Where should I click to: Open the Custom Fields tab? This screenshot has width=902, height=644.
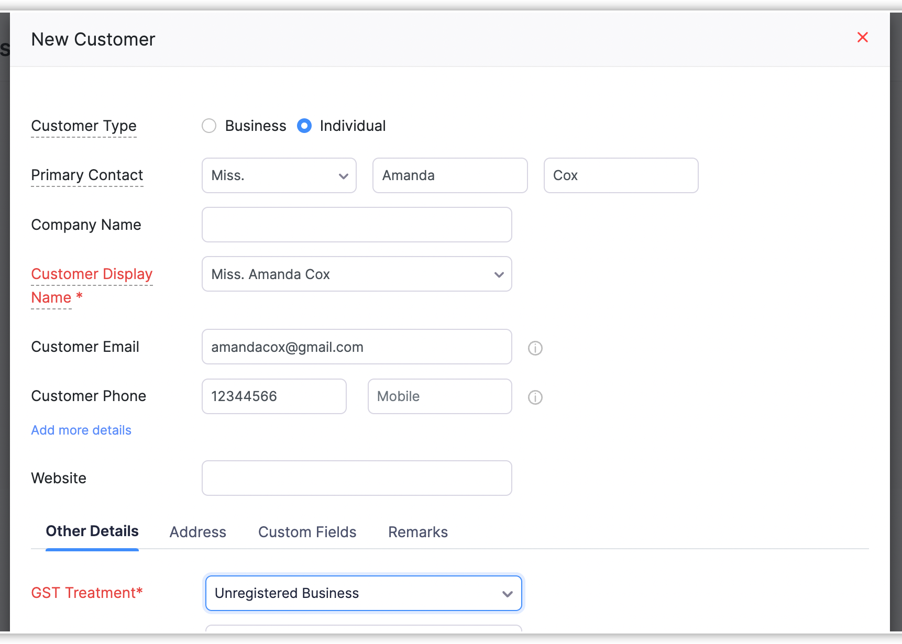point(307,532)
